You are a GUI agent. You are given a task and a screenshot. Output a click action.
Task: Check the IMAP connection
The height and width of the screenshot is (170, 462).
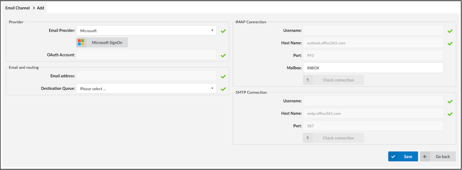333,80
